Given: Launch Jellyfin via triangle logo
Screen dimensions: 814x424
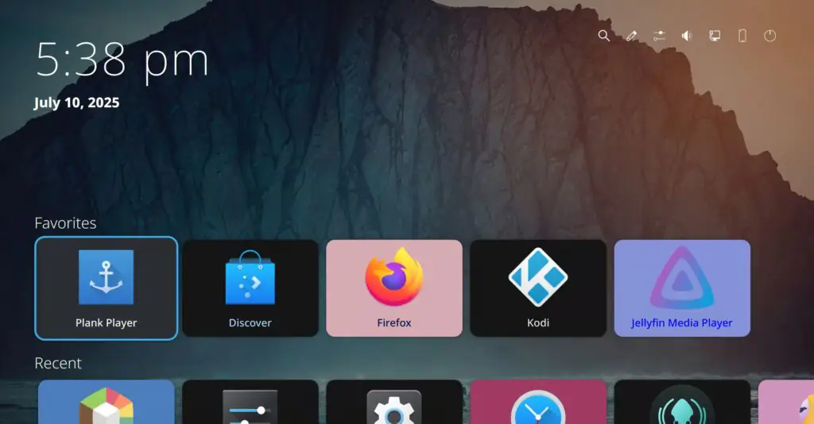Looking at the screenshot, I should pyautogui.click(x=682, y=278).
